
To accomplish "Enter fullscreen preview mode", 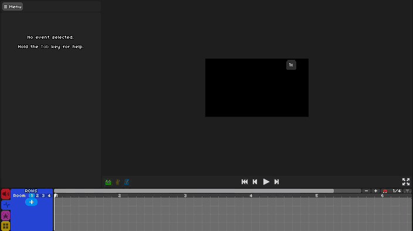I will coord(406,182).
